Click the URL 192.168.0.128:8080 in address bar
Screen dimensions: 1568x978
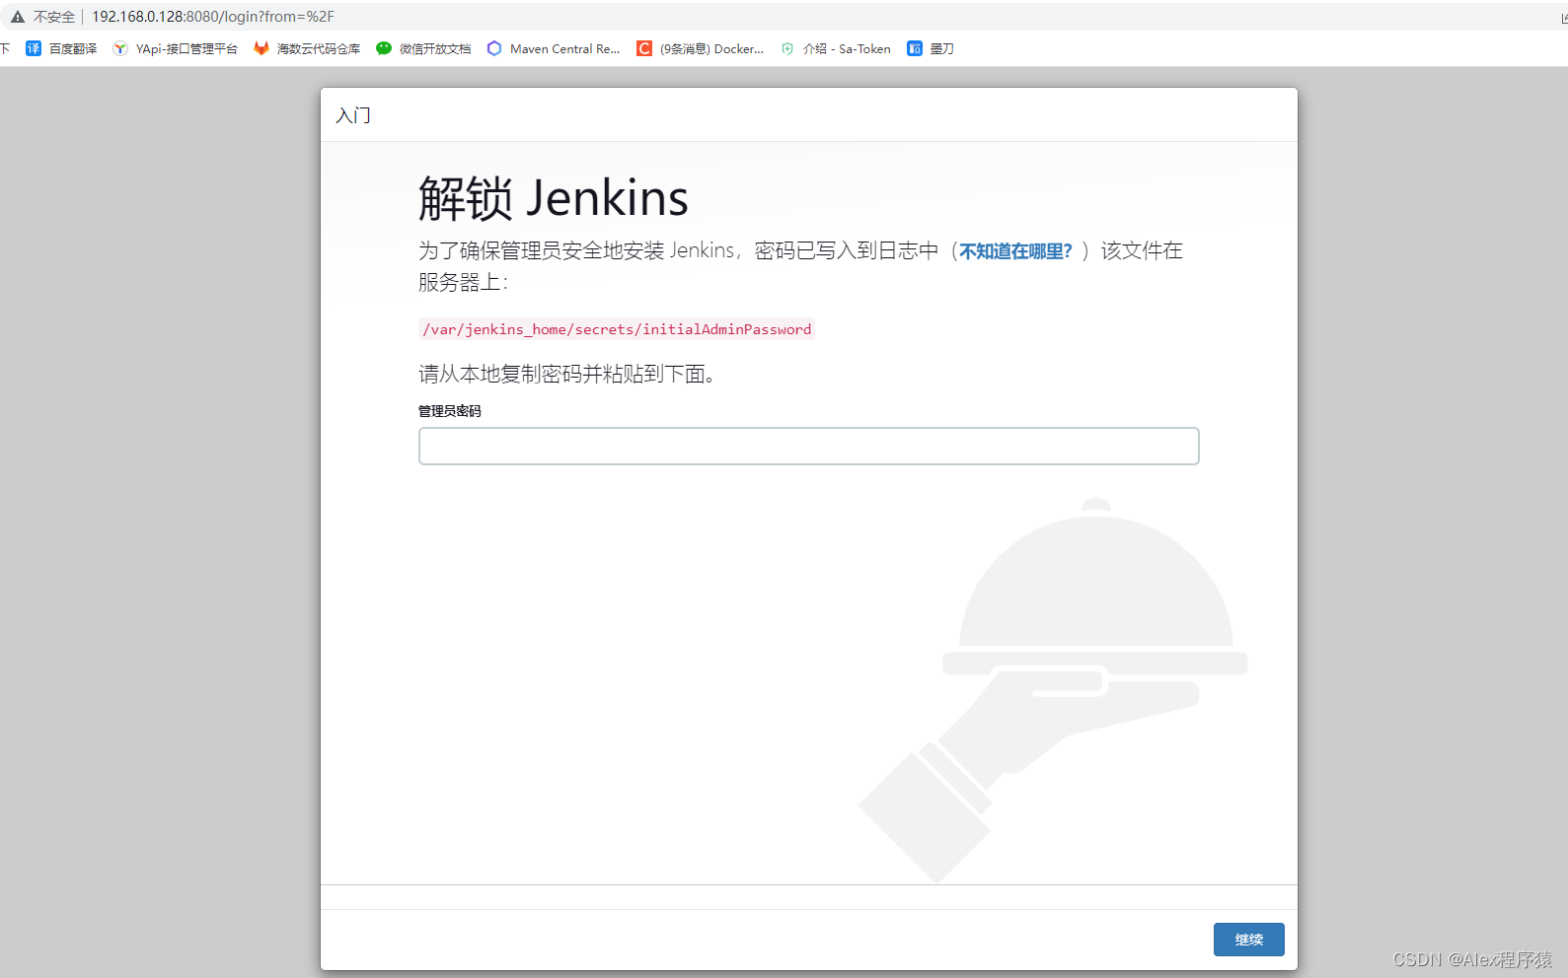pyautogui.click(x=213, y=17)
